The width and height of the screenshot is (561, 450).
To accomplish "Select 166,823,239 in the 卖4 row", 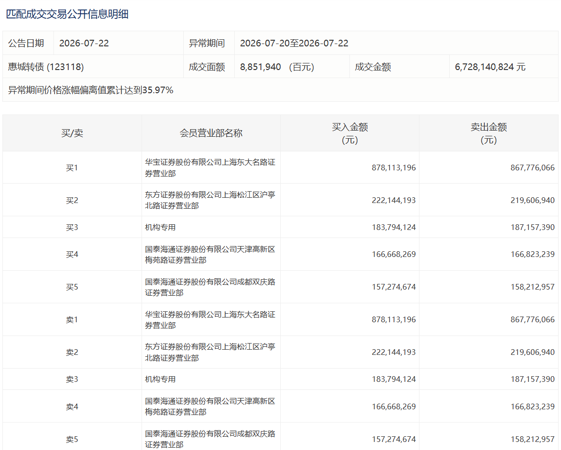I will coord(533,407).
